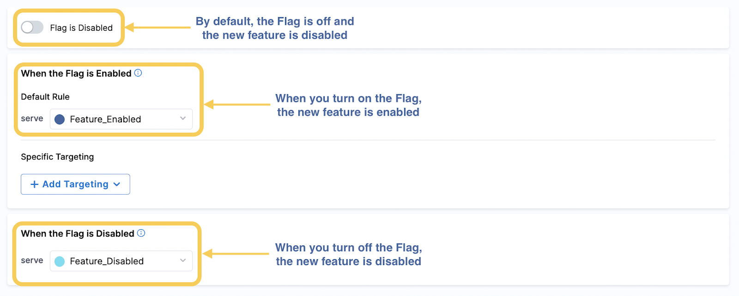Click the dropdown arrow on Feature_Disabled selector
The image size is (739, 296).
(182, 260)
